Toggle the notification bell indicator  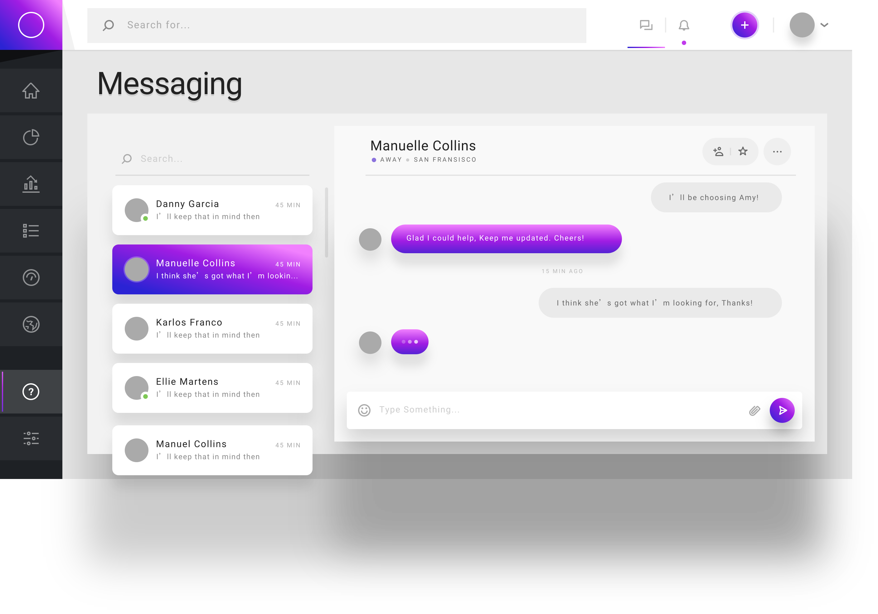point(684,43)
